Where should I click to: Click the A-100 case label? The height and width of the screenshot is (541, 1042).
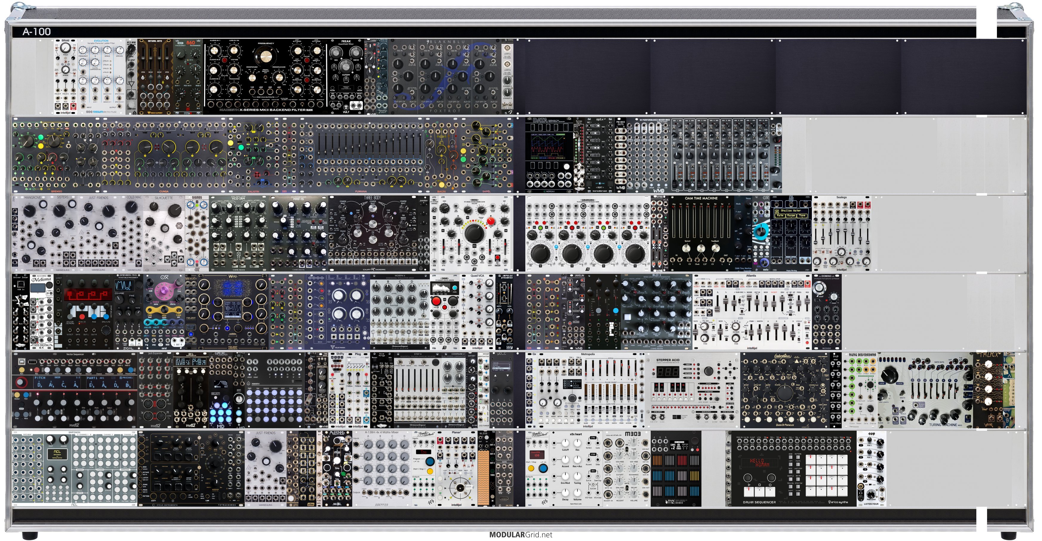(37, 32)
